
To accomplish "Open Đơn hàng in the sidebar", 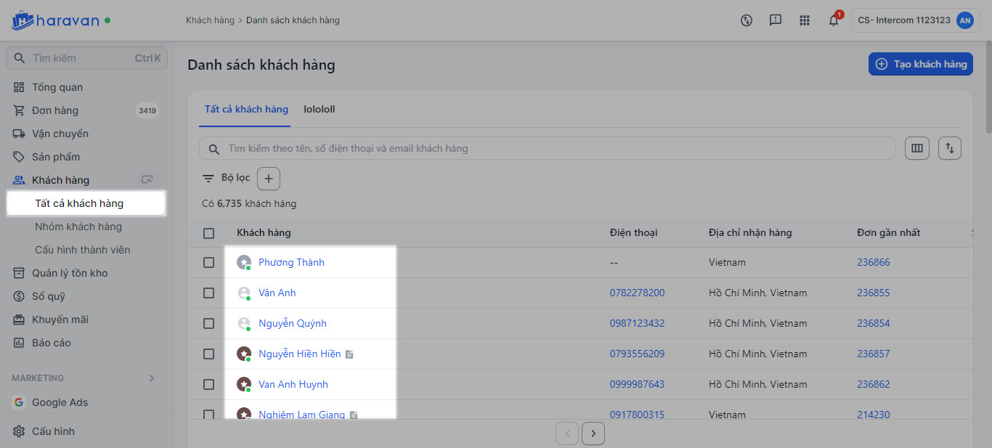I will tap(55, 110).
